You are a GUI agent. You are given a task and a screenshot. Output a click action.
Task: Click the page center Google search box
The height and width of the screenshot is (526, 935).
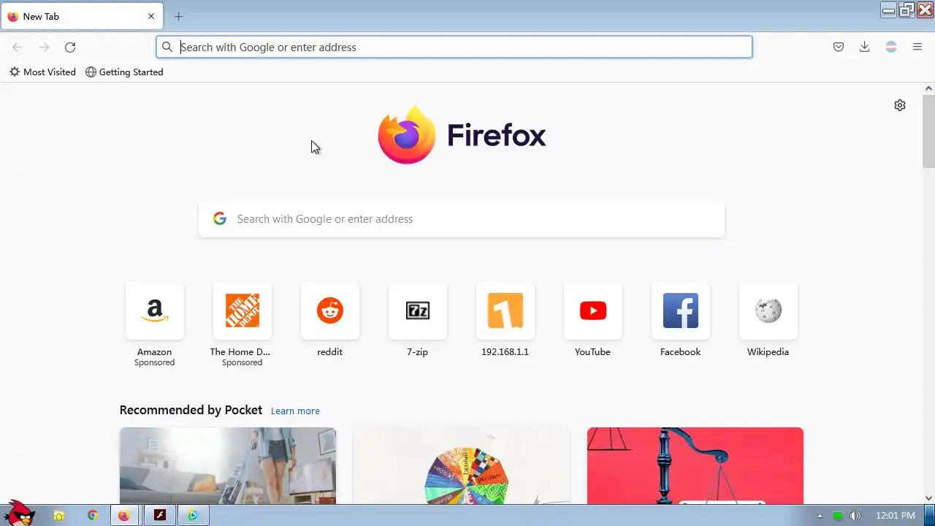(462, 219)
